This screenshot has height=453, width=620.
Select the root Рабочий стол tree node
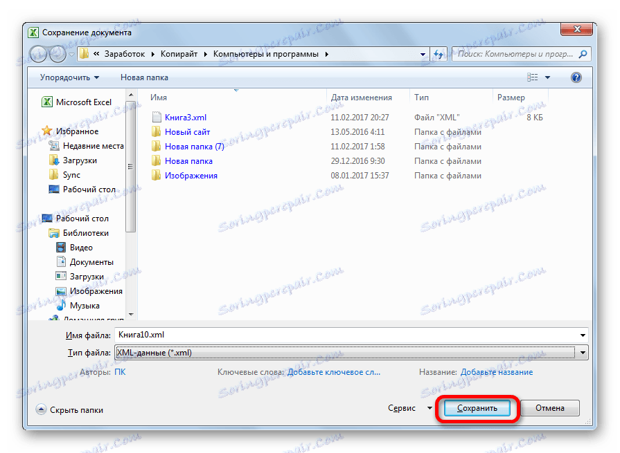(x=75, y=219)
